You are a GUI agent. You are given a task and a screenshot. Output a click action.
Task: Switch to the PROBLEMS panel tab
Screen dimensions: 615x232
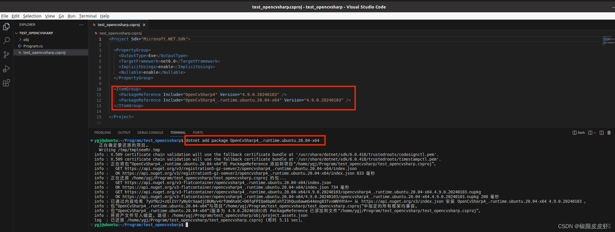click(x=102, y=133)
